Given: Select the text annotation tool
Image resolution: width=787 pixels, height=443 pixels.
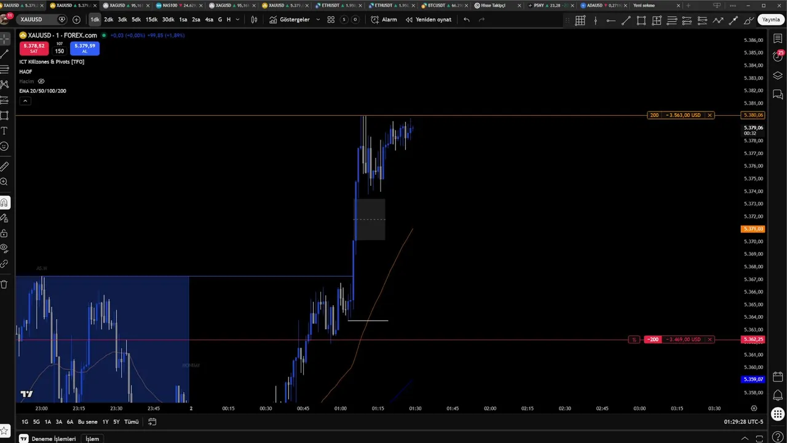Looking at the screenshot, I should click(4, 130).
